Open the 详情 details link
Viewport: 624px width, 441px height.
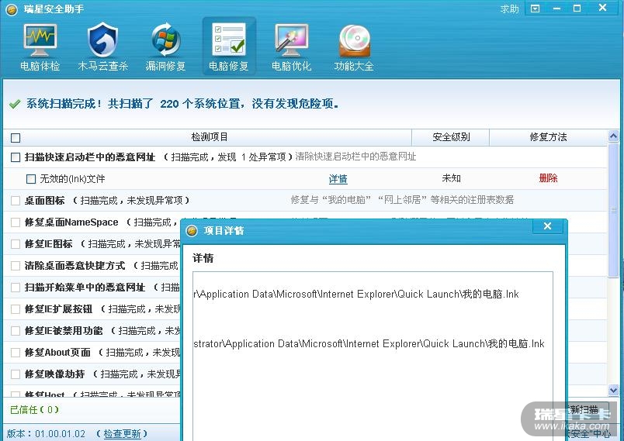pos(338,179)
